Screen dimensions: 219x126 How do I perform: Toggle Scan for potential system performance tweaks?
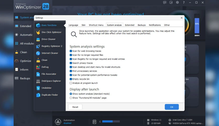point(71,75)
